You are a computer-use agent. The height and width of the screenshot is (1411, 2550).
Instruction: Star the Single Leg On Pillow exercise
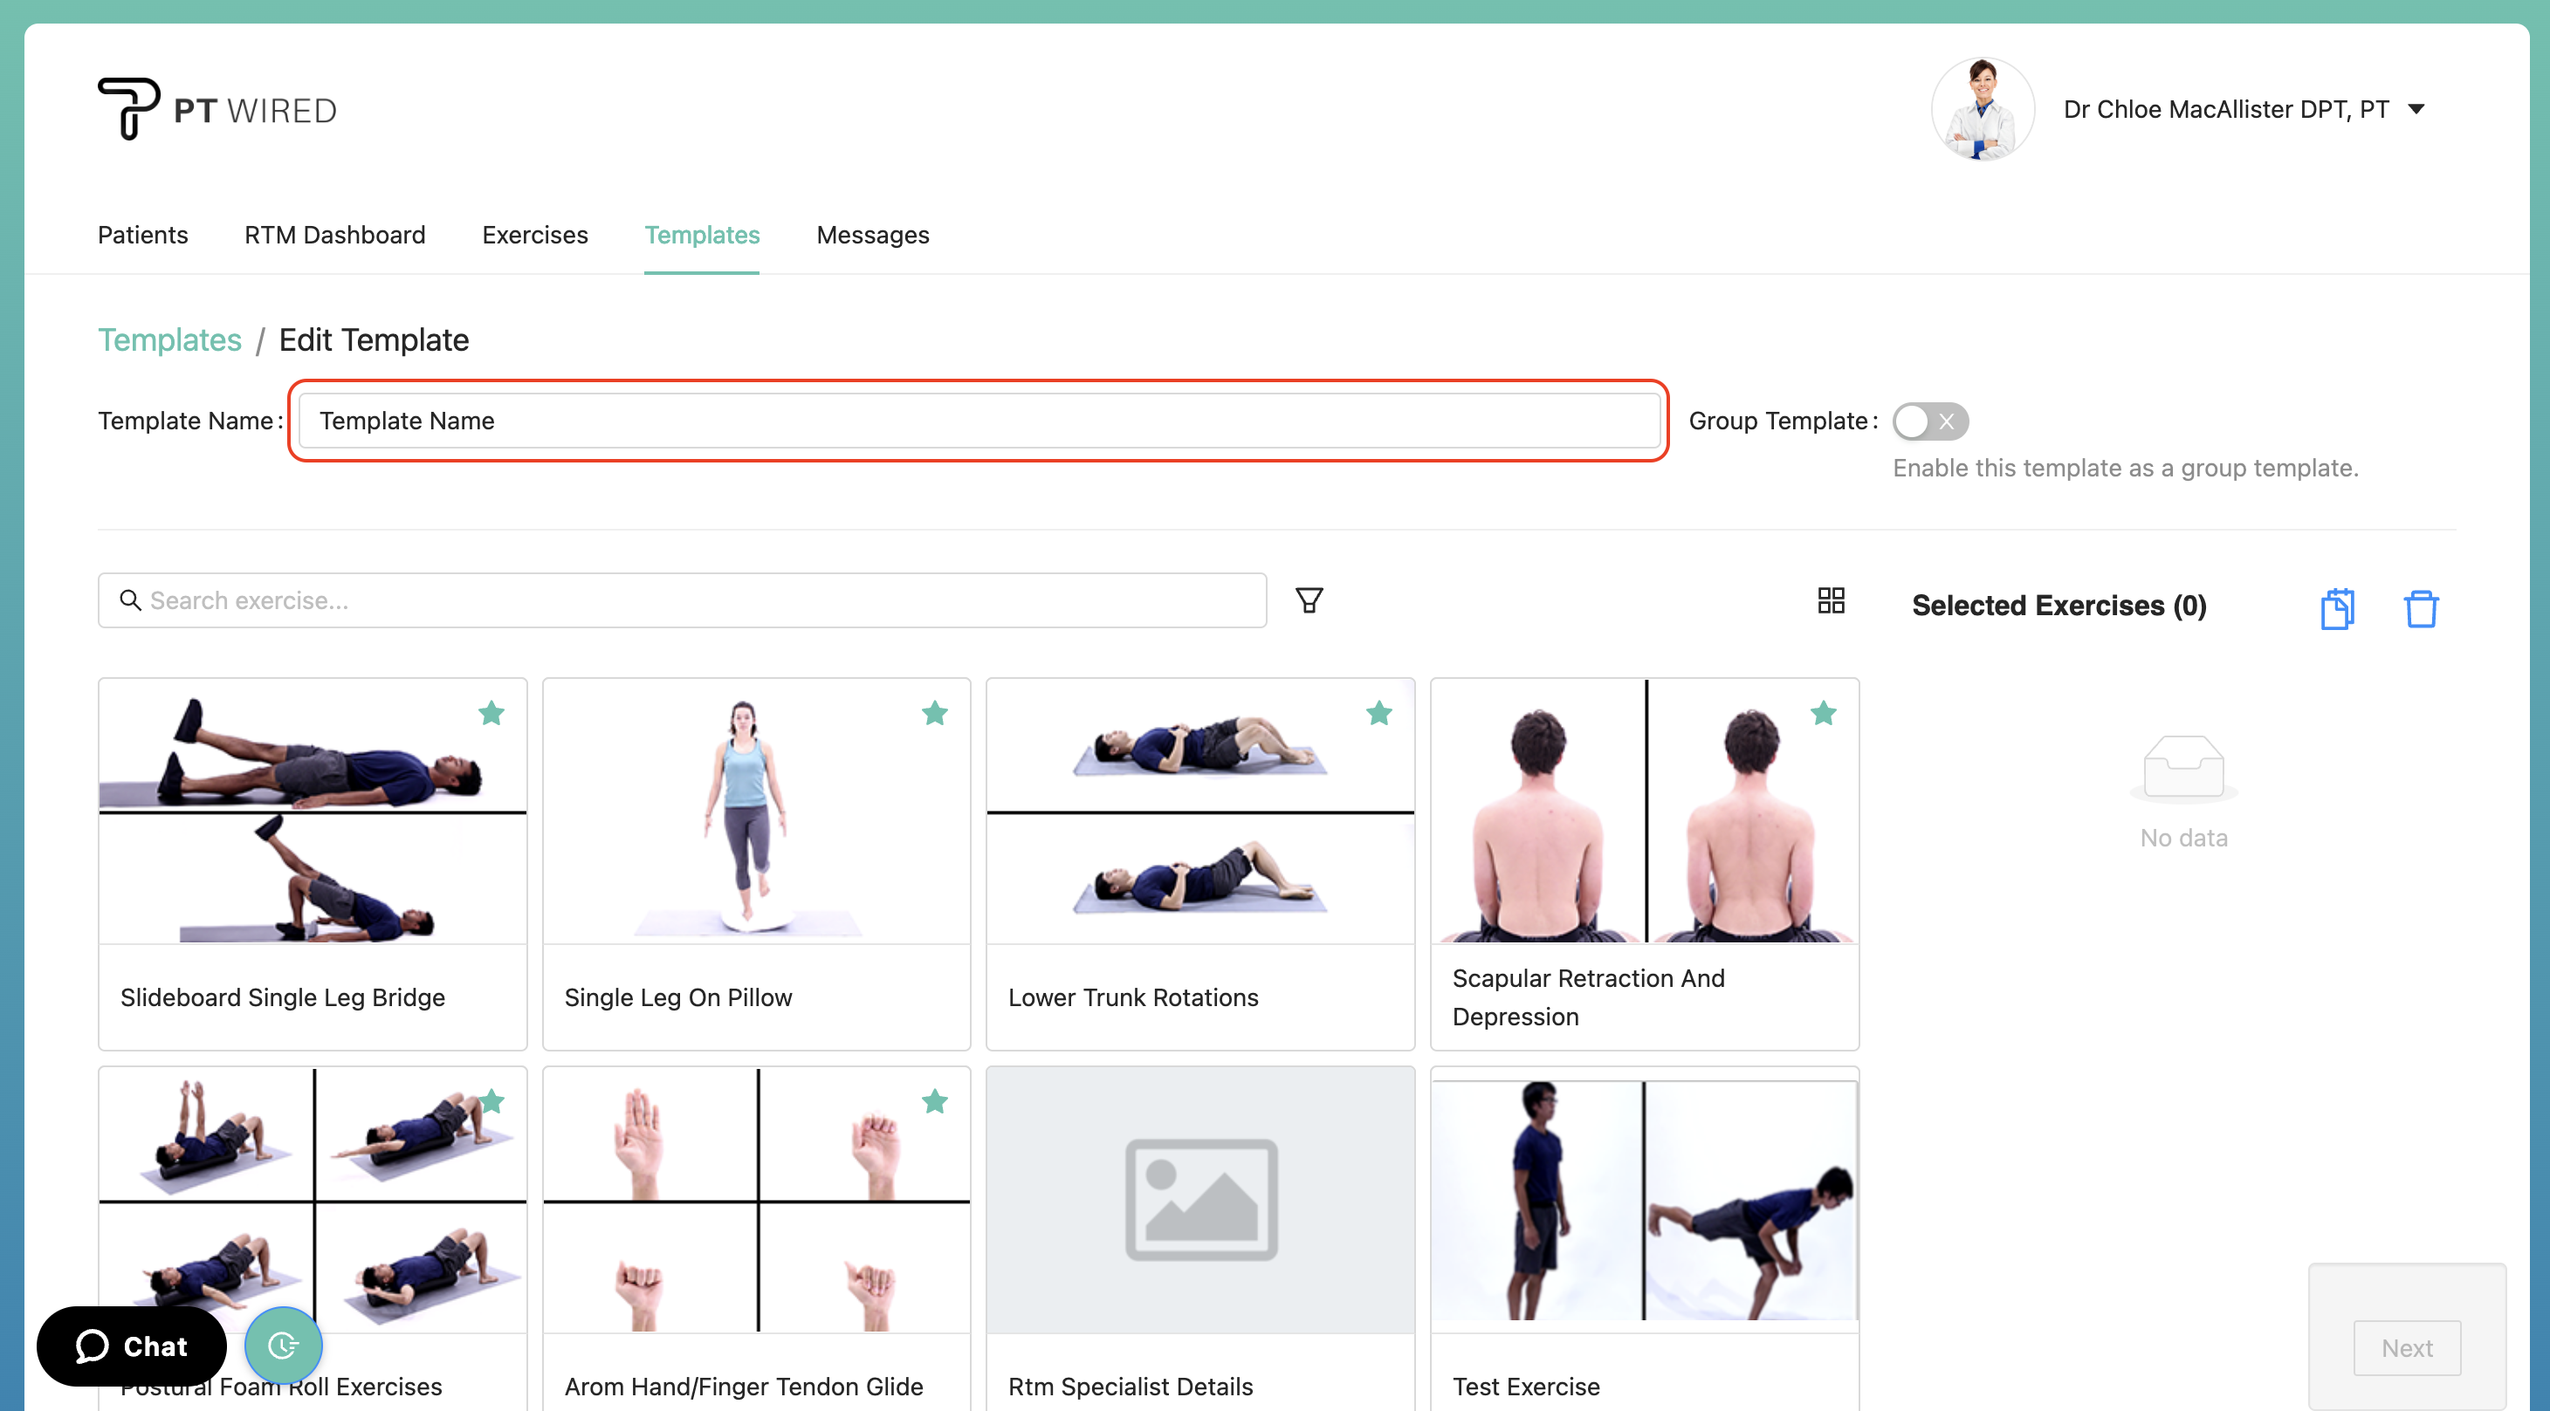934,714
